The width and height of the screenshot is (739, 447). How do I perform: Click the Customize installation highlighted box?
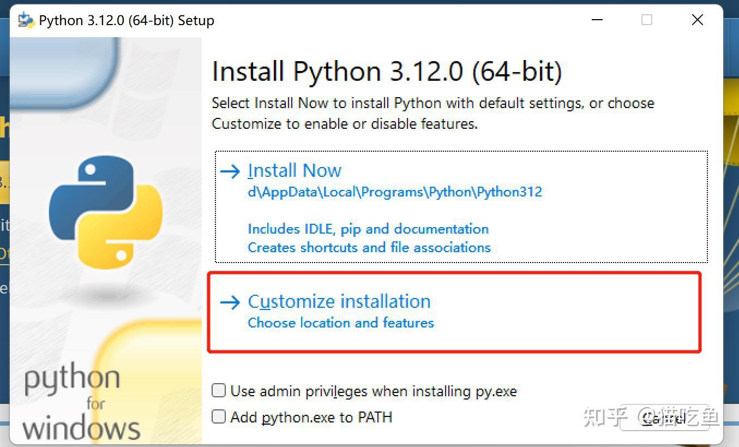454,312
